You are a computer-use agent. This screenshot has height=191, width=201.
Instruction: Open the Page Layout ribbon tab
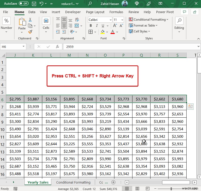click(95, 12)
